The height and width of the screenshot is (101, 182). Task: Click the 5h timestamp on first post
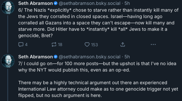point(127,3)
